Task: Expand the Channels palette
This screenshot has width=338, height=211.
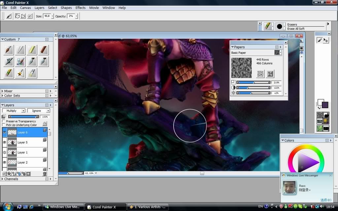Action: tap(2, 179)
